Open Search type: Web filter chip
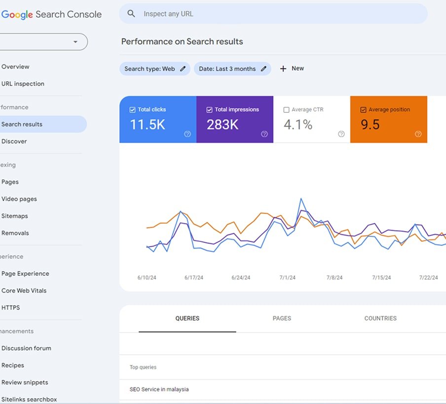This screenshot has width=446, height=404. pos(155,69)
